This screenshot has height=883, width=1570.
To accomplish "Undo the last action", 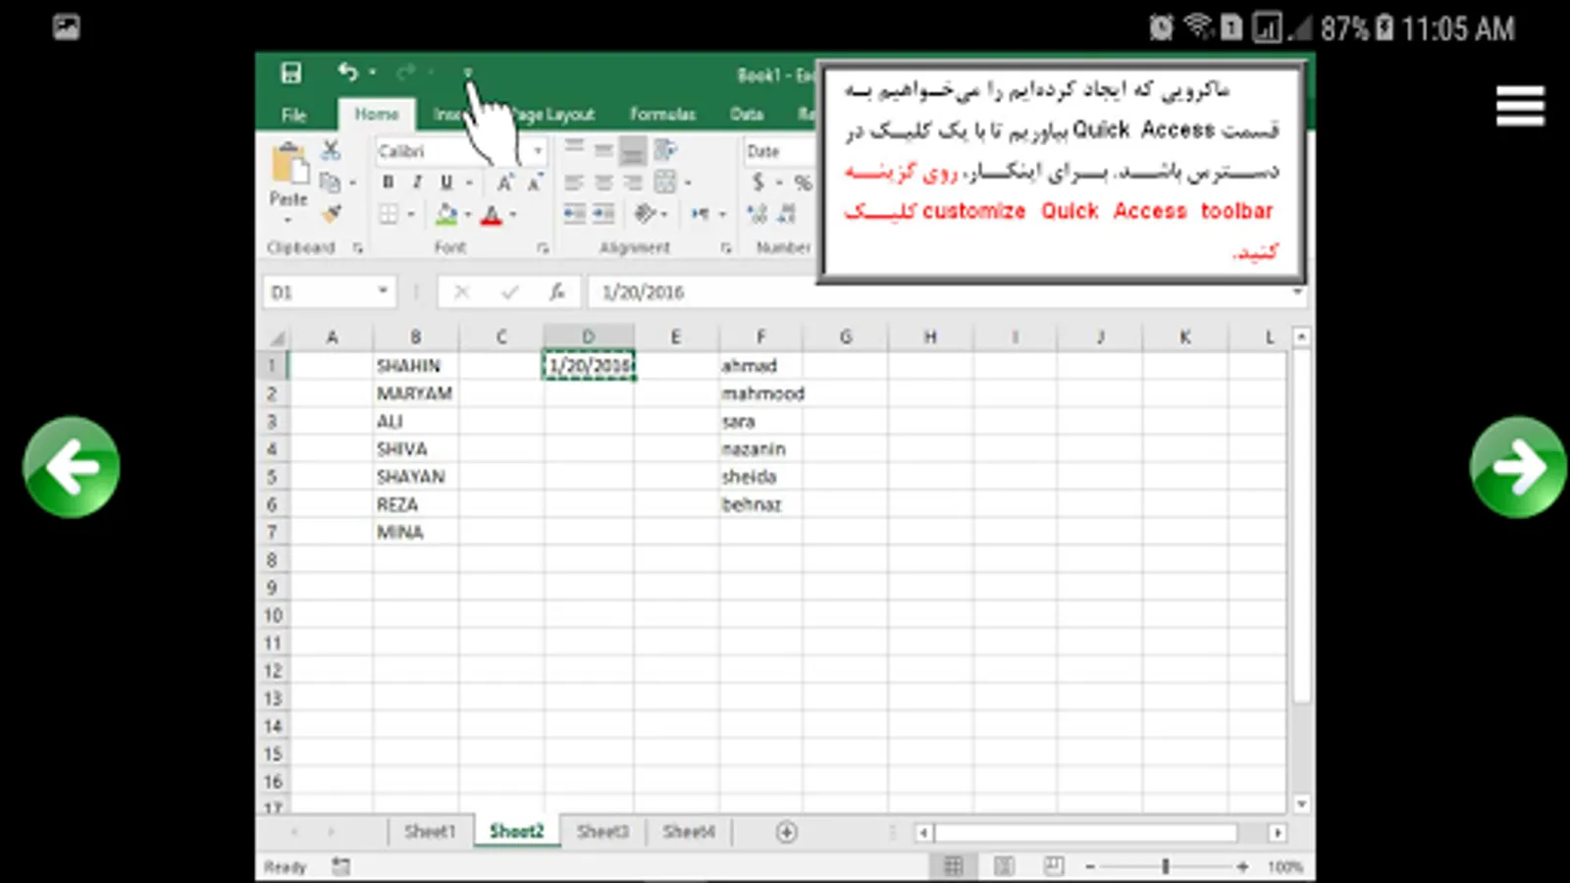I will pos(347,72).
